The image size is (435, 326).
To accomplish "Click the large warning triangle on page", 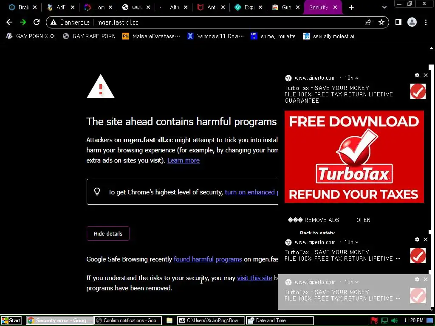I will (x=100, y=86).
